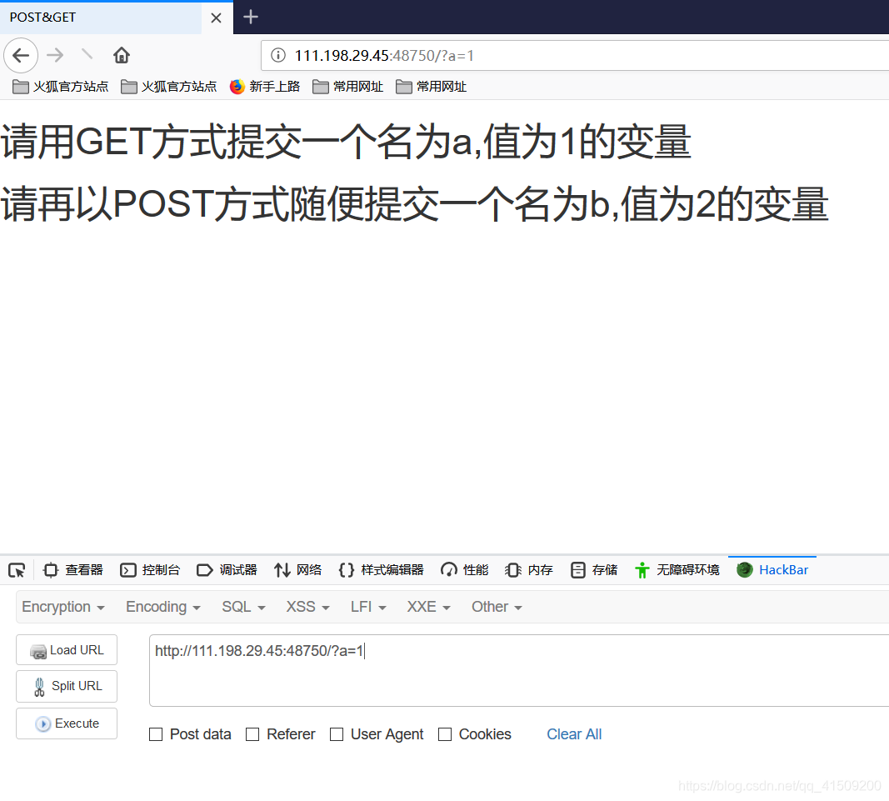Screen dimensions: 889x801
Task: Expand the Encryption dropdown menu
Action: tap(63, 607)
